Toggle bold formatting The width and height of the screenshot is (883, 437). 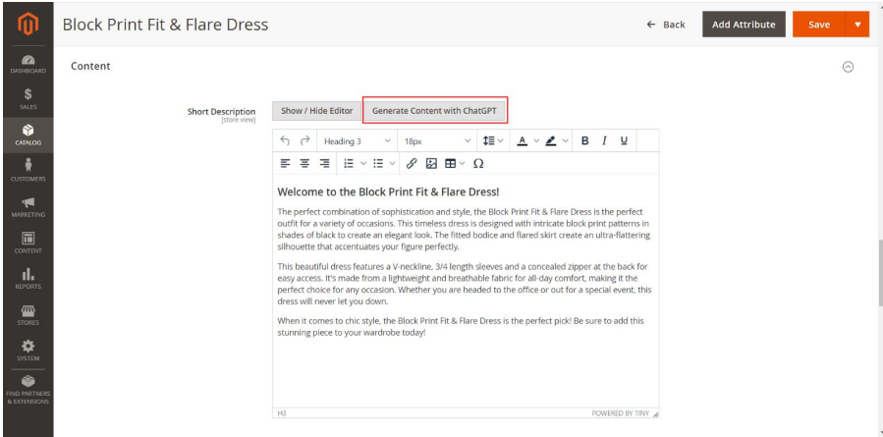[x=585, y=141]
